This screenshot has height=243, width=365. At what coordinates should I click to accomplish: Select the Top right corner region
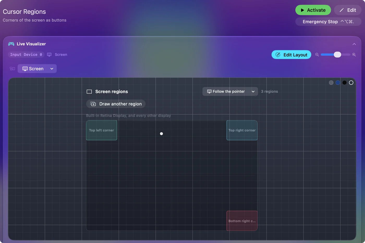click(242, 130)
